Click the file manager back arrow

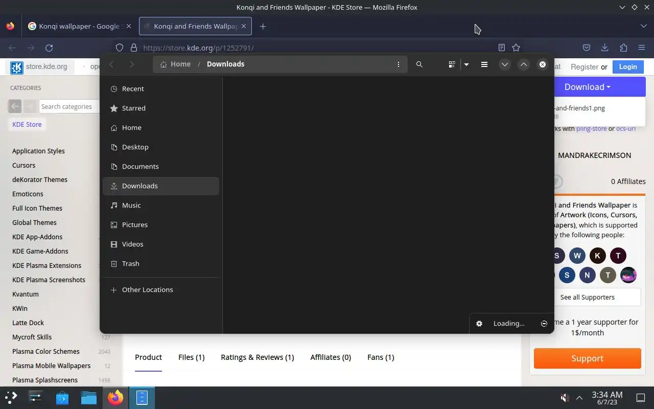[x=112, y=64]
